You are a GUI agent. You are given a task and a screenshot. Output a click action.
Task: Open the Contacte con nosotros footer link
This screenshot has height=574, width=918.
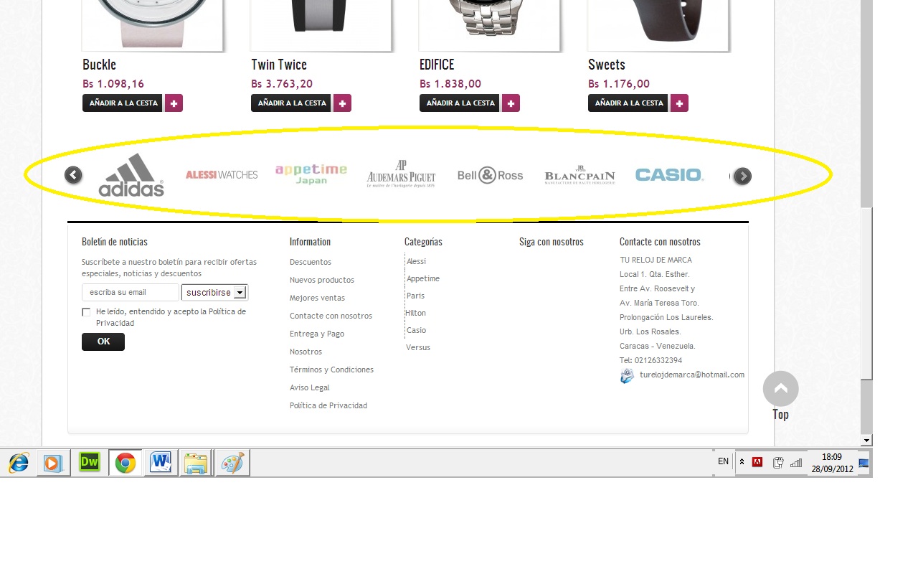[x=331, y=316]
